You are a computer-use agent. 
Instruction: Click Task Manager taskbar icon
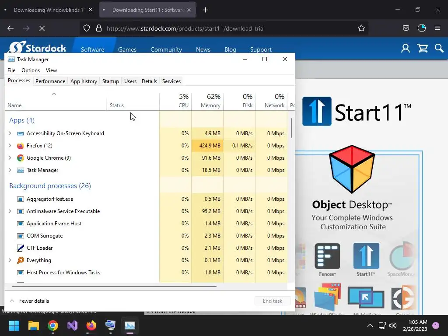tap(129, 325)
